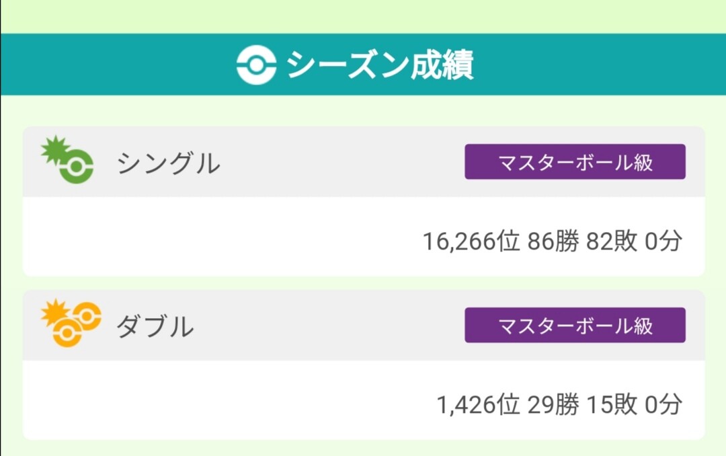Click the light green area above banner
Screen dimensions: 726x456
click(364, 17)
